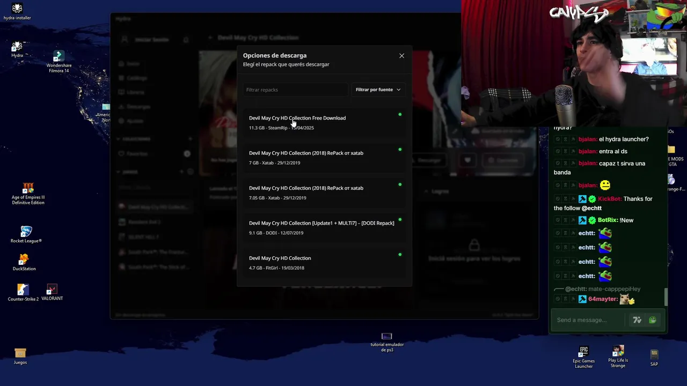Select the Hydra desktop shortcut
This screenshot has height=386, width=687.
pos(17,49)
